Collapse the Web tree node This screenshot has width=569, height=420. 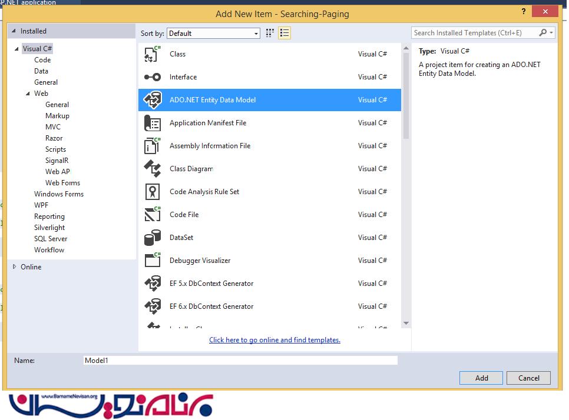[28, 94]
